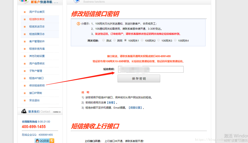Click the bullet icon beside 短信群发单发
Viewport: 248px width, 143px height.
(25, 19)
